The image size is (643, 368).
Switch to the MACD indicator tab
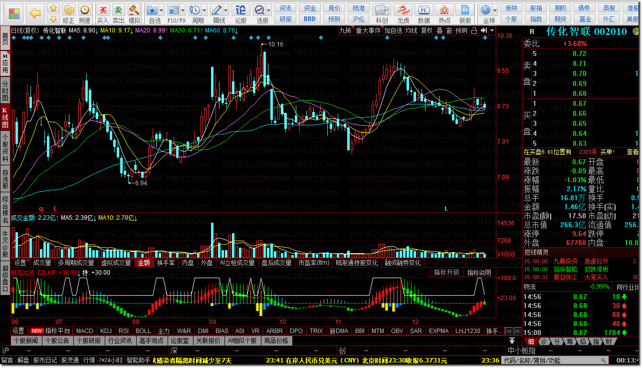85,331
